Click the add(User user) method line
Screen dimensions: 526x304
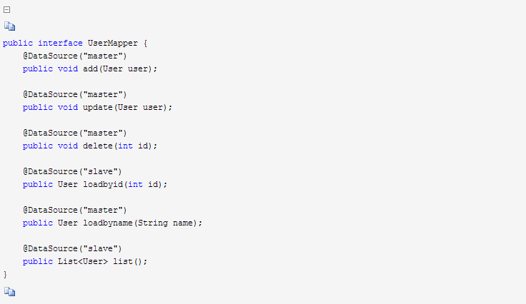pyautogui.click(x=90, y=69)
